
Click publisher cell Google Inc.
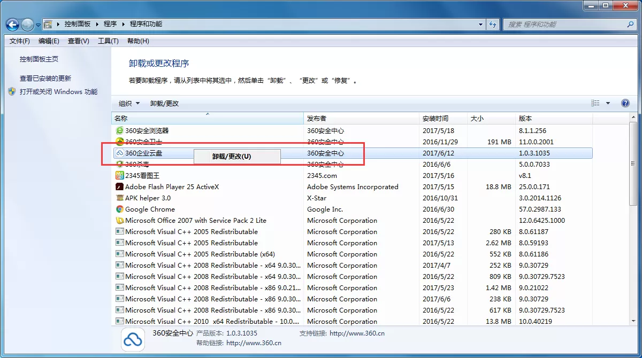[325, 209]
